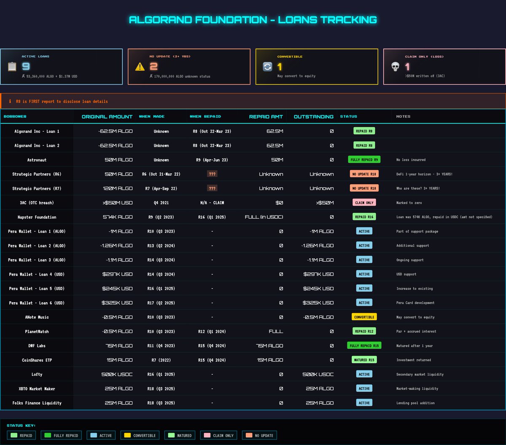Click the Convertible badge for ANote Music

[364, 317]
